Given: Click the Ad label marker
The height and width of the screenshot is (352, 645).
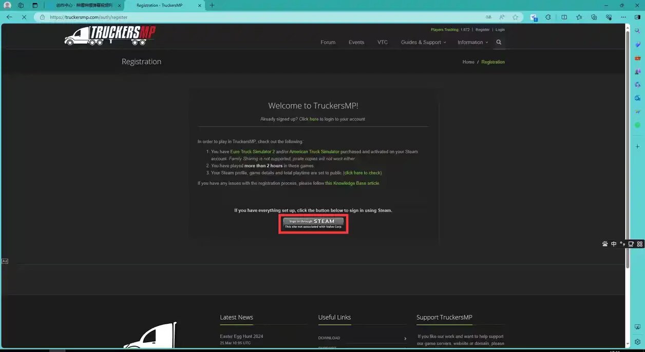Looking at the screenshot, I should pyautogui.click(x=5, y=261).
